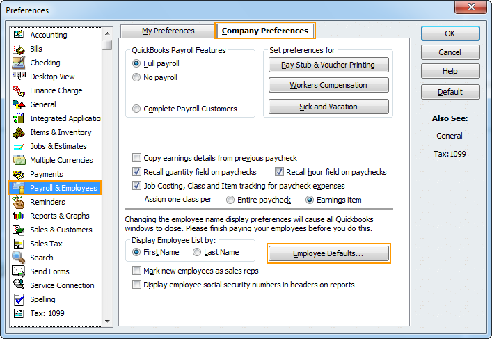Select Accounting text in category list
The image size is (492, 339).
(49, 35)
